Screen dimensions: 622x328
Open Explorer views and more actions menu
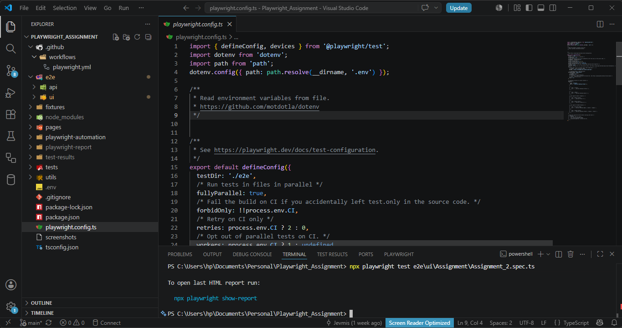pyautogui.click(x=147, y=24)
